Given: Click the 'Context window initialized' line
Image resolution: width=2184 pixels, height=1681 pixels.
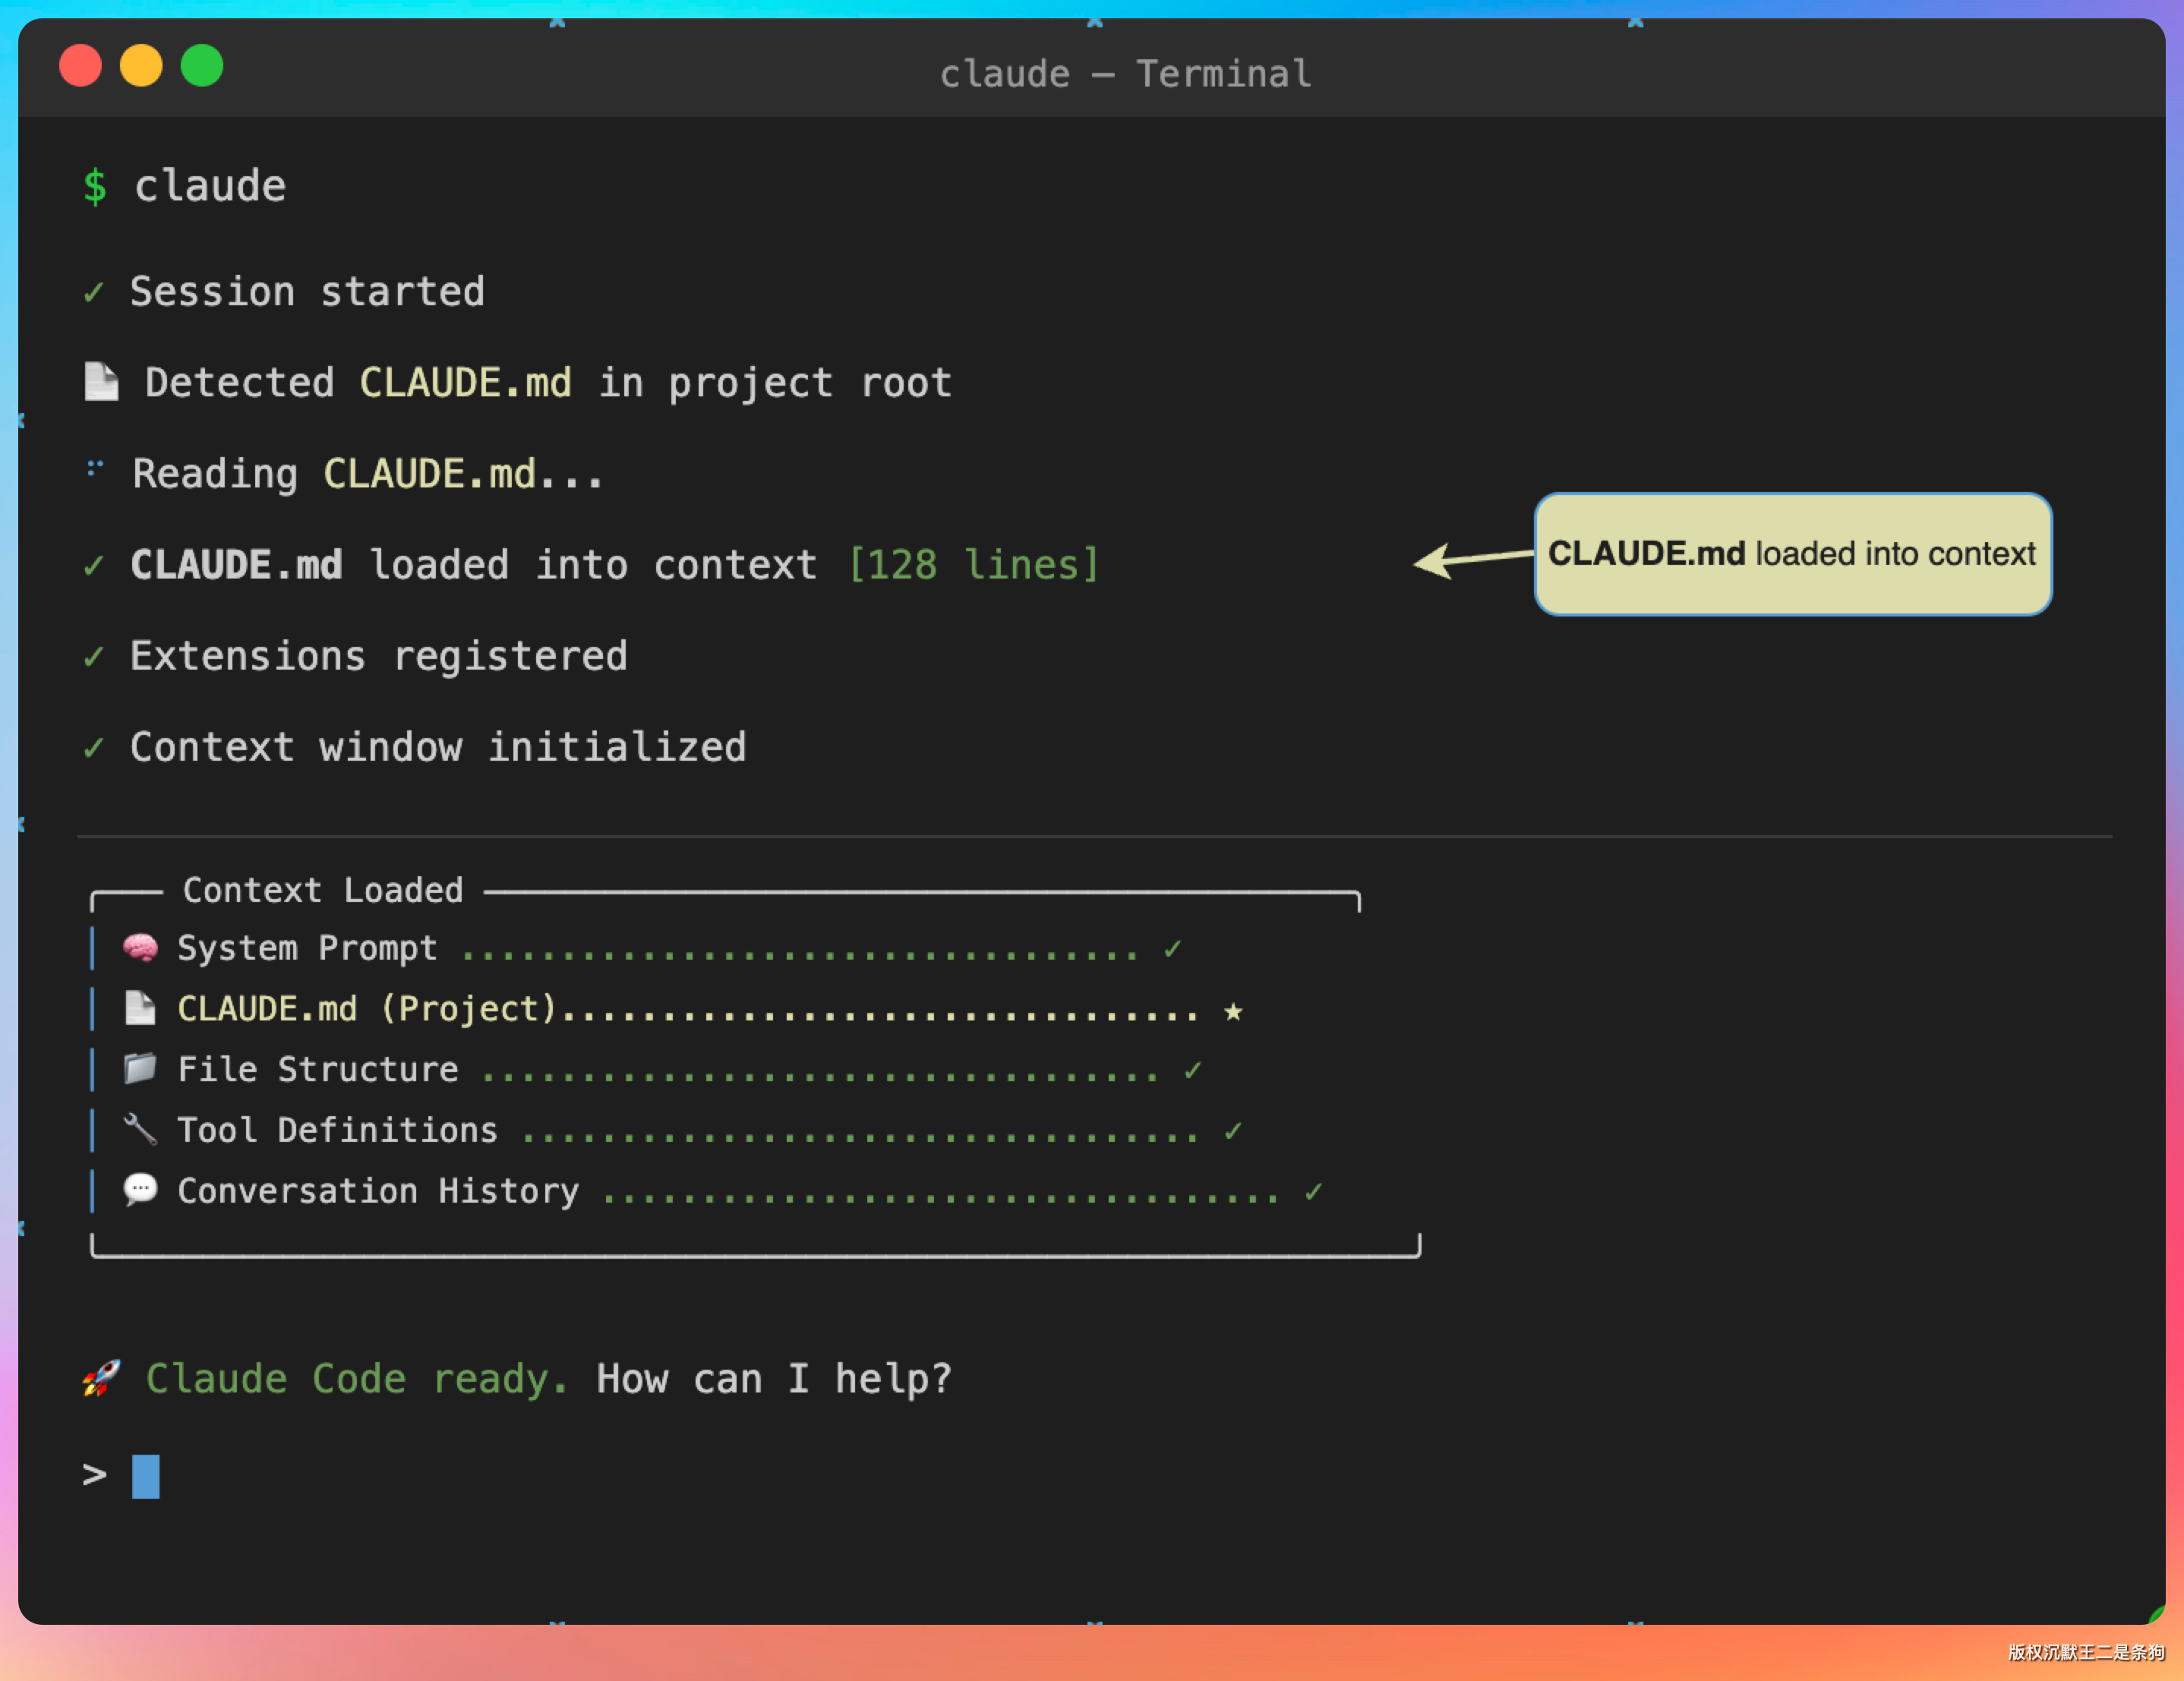Looking at the screenshot, I should [438, 747].
